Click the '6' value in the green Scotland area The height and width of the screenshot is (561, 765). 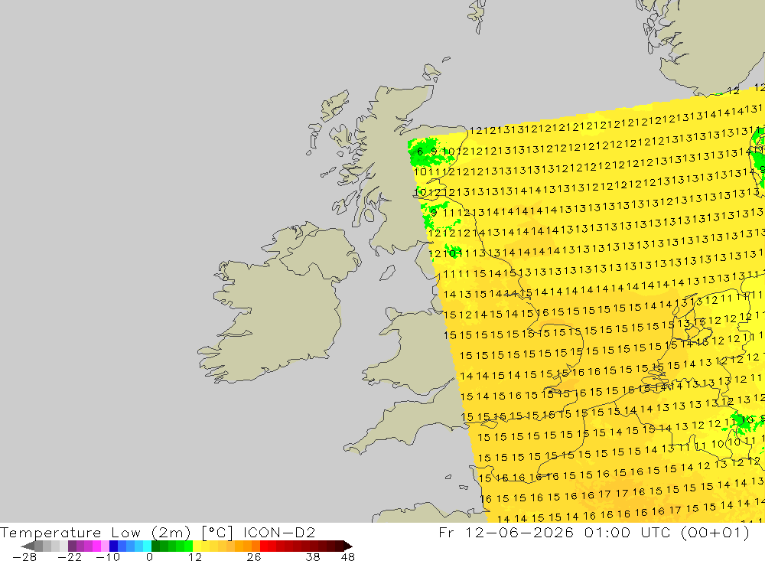(420, 152)
